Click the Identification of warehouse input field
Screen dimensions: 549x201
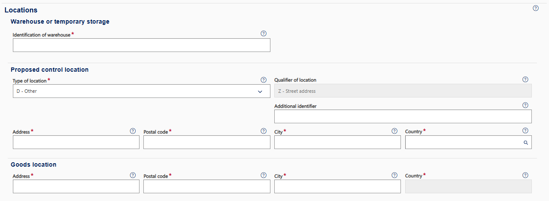(141, 45)
